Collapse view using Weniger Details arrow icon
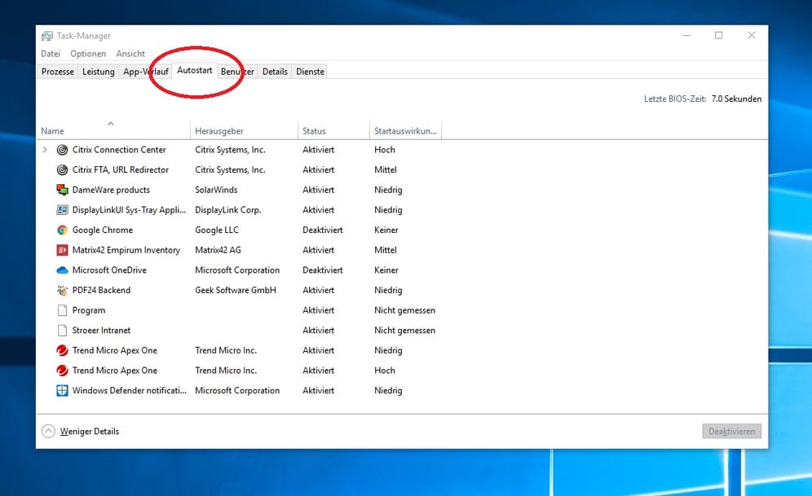 pos(48,432)
